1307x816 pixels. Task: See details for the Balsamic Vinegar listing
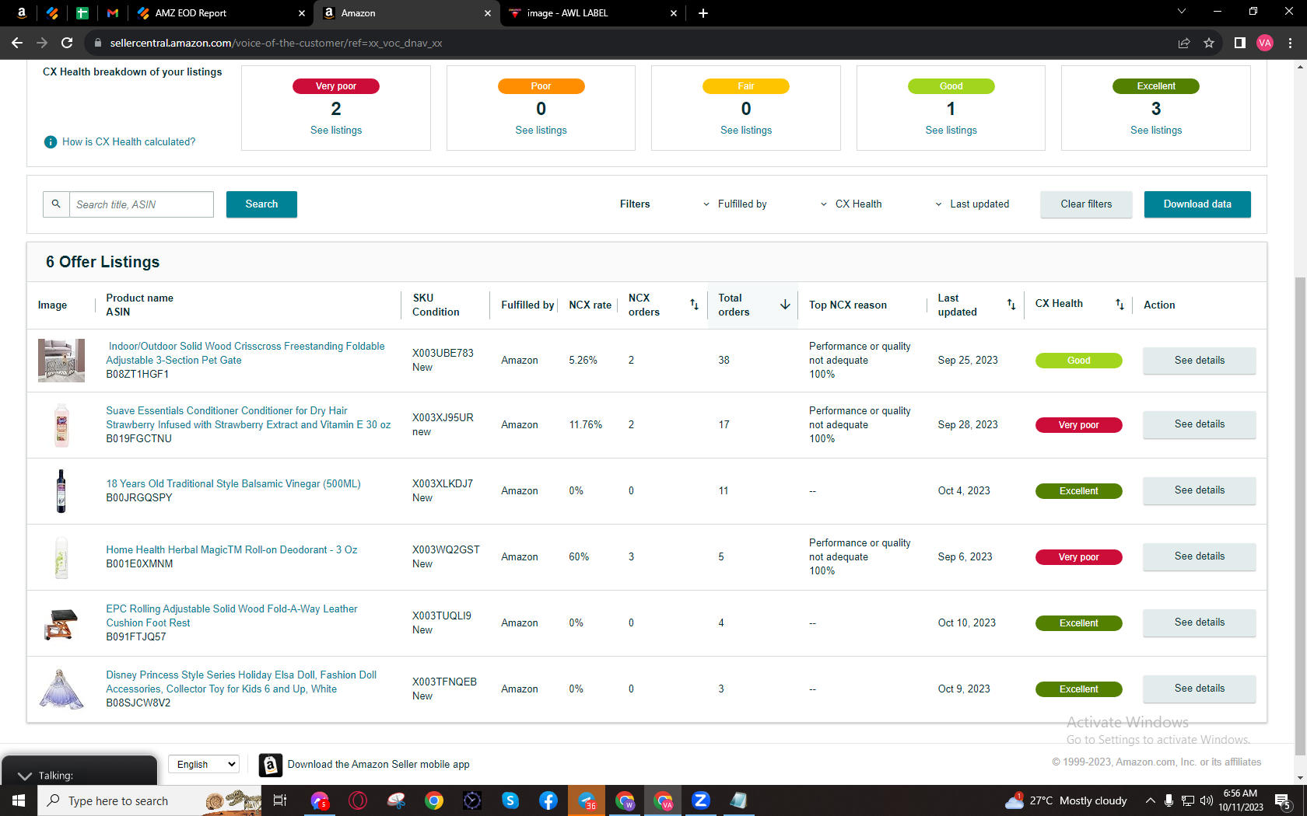pyautogui.click(x=1199, y=490)
